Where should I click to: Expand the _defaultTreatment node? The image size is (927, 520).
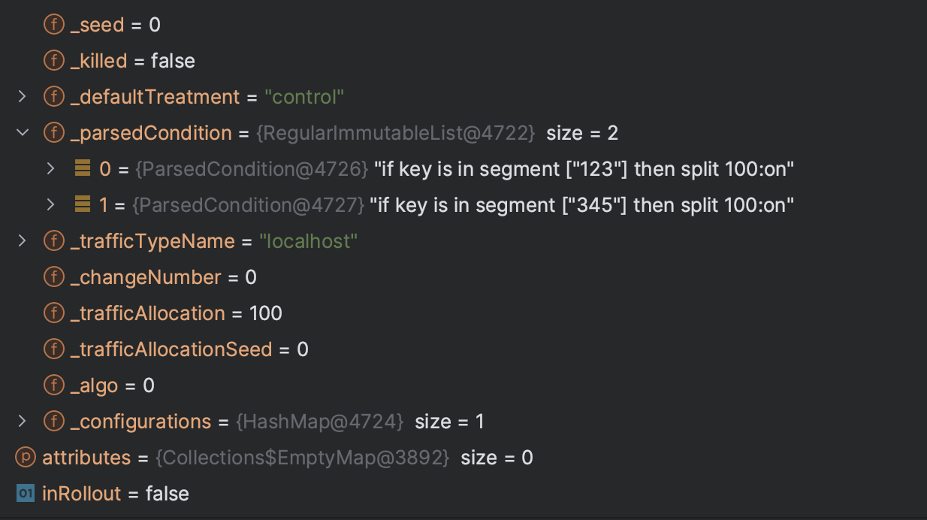point(22,97)
